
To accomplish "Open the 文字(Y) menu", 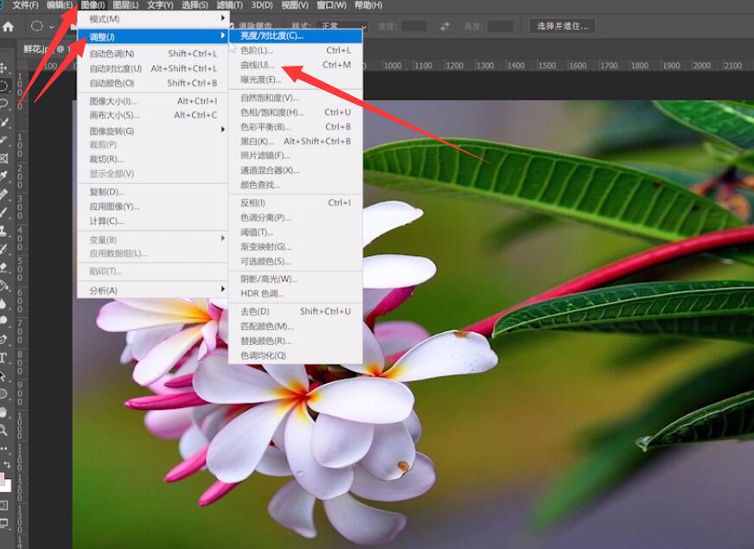I will click(160, 5).
